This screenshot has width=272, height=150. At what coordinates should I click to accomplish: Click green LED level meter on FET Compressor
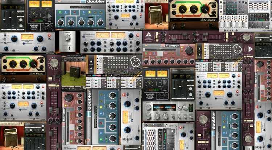[x=191, y=107]
